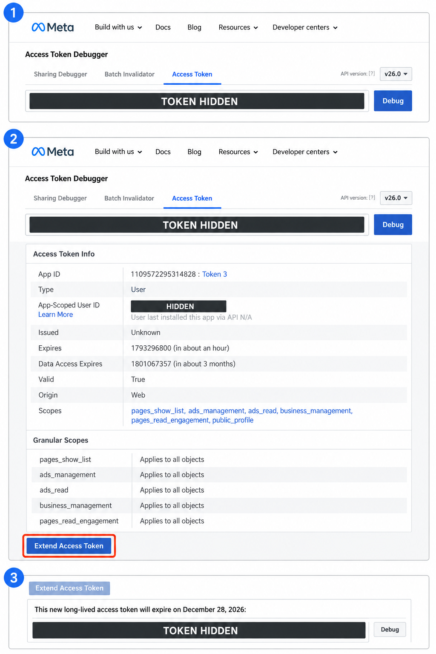The width and height of the screenshot is (436, 654).
Task: Click the hidden App-Scoped User ID value
Action: 178,306
